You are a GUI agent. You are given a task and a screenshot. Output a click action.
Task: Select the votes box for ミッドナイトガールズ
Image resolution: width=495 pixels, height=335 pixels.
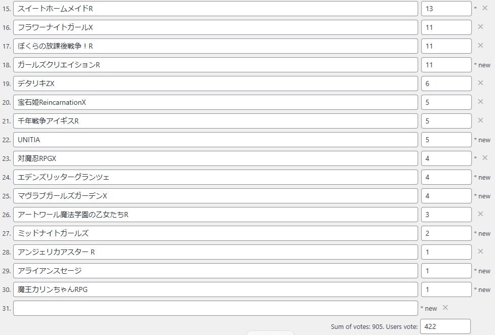click(445, 233)
